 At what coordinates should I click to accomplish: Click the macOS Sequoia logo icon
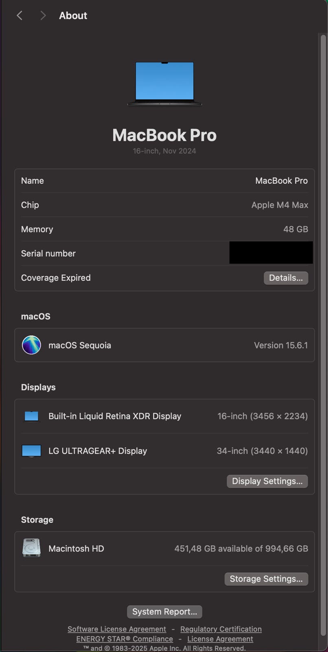click(x=31, y=345)
